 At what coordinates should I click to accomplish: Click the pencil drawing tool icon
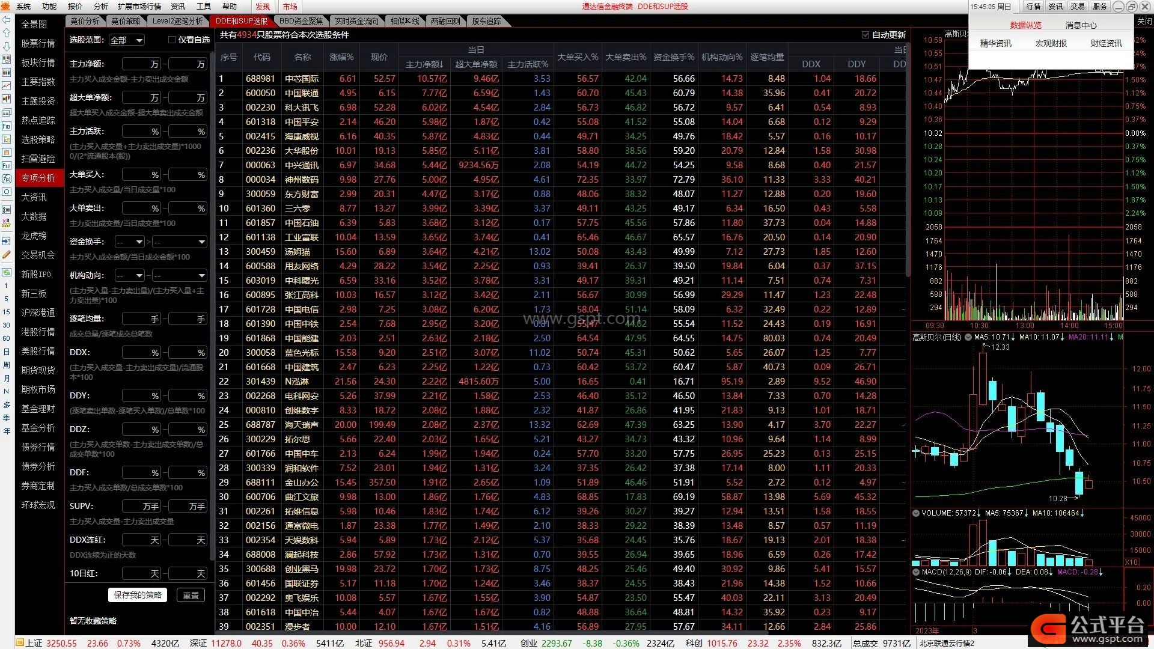[x=7, y=255]
